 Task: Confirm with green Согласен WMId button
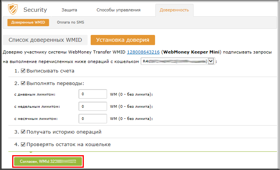[48, 162]
